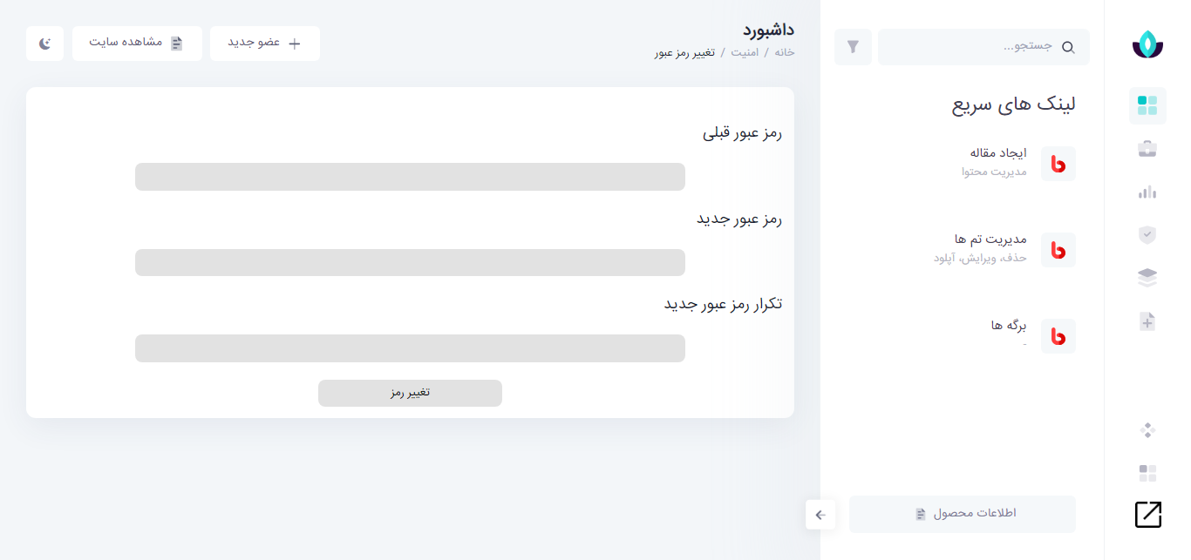Viewport: 1191px width, 560px height.
Task: Click the stacked layers icon in the sidebar
Action: (1147, 278)
